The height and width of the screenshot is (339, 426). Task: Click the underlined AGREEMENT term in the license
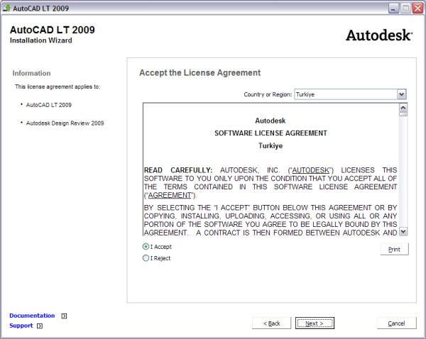[170, 195]
